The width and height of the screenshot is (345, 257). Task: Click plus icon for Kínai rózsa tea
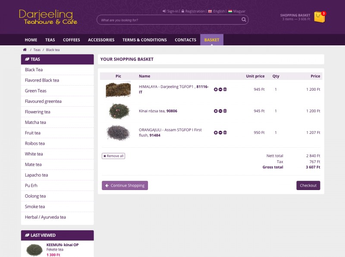(x=216, y=111)
